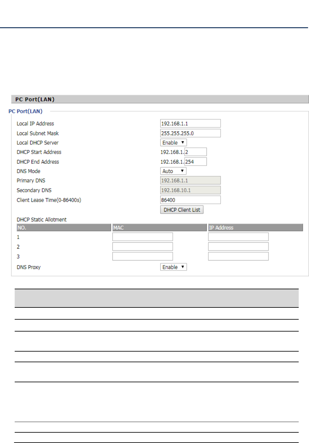Viewport: 309px width, 443px height.
Task: Click the Secondary DNS field
Action: click(190, 190)
